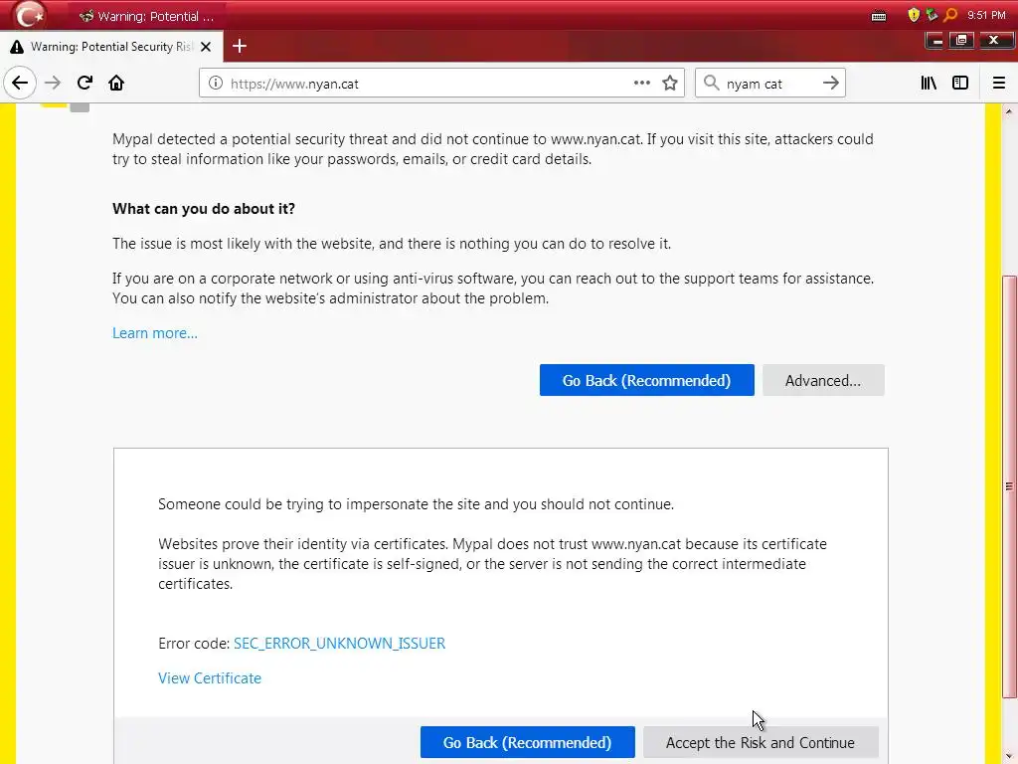Click the search magnifier icon
This screenshot has height=764, width=1018.
tap(712, 84)
